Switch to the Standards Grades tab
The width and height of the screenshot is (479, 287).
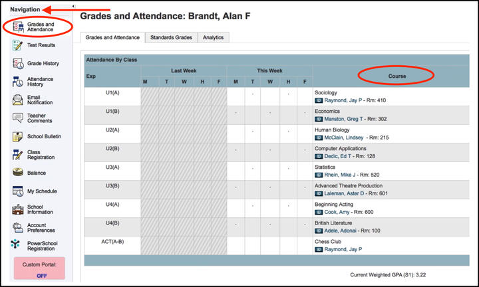click(172, 38)
